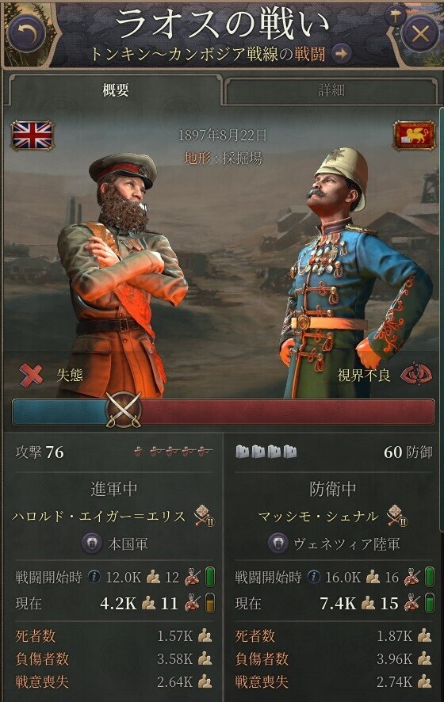Click the 視界不良 eye condition icon
The image size is (444, 702).
pyautogui.click(x=416, y=375)
